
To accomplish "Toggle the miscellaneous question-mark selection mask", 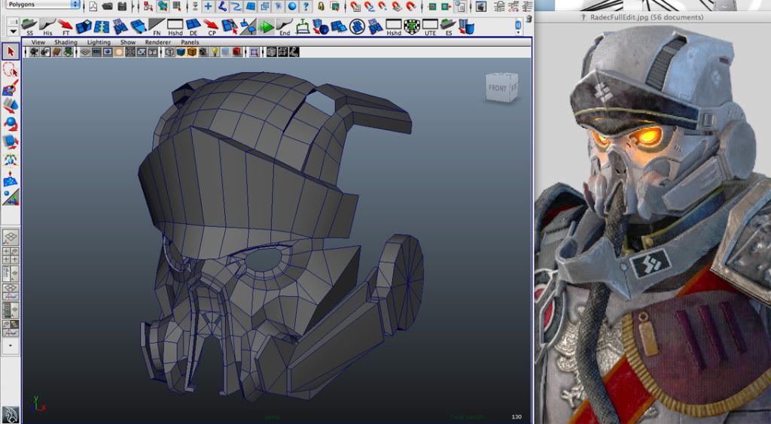I will 306,6.
